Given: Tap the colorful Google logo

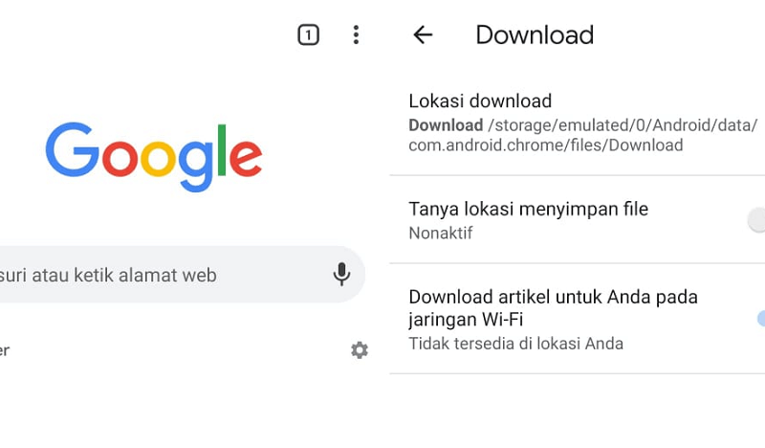Looking at the screenshot, I should 154,156.
